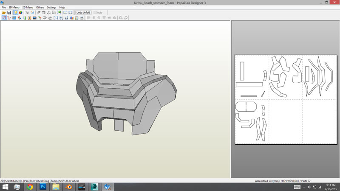Click the gray wireframe cube icon
This screenshot has height=191, width=340.
click(27, 13)
